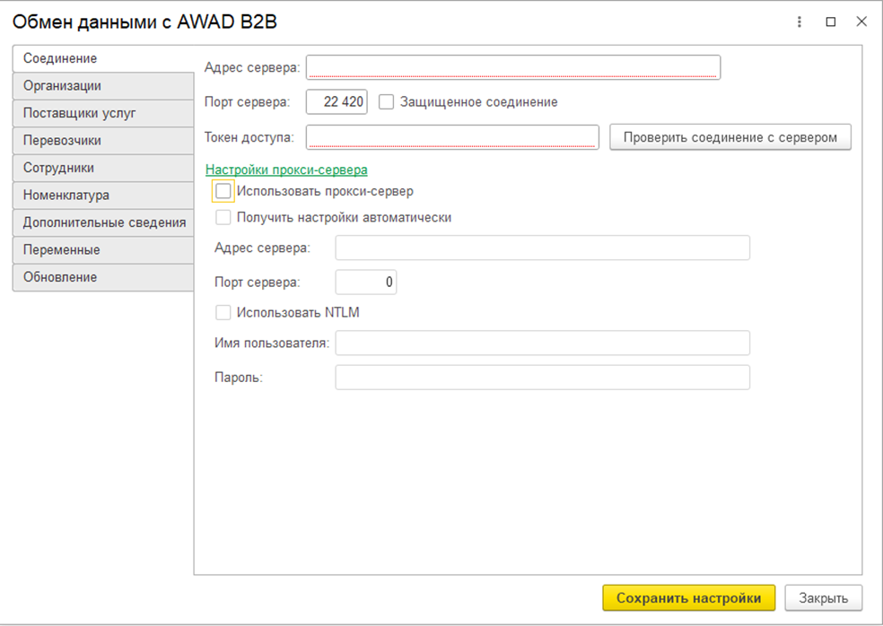This screenshot has height=626, width=883.
Task: Toggle Использовать прокси-сервер checkbox
Action: (x=223, y=191)
